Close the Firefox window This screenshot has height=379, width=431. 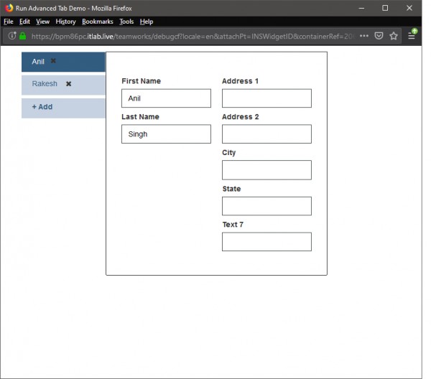pos(409,8)
